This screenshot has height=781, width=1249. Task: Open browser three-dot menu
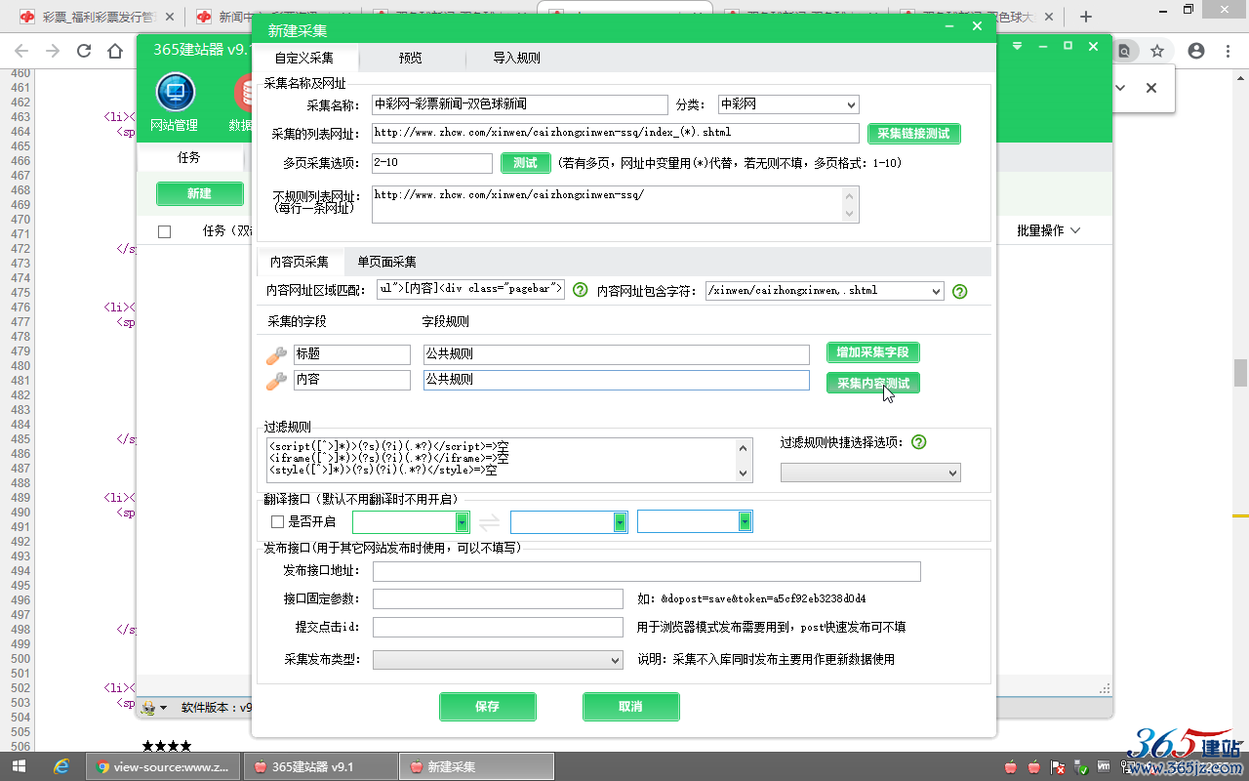pyautogui.click(x=1229, y=51)
